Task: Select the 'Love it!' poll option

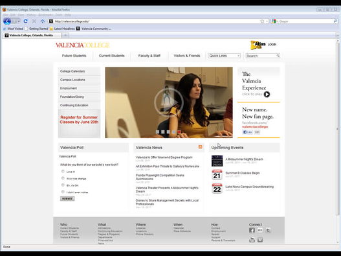Action: tap(63, 171)
